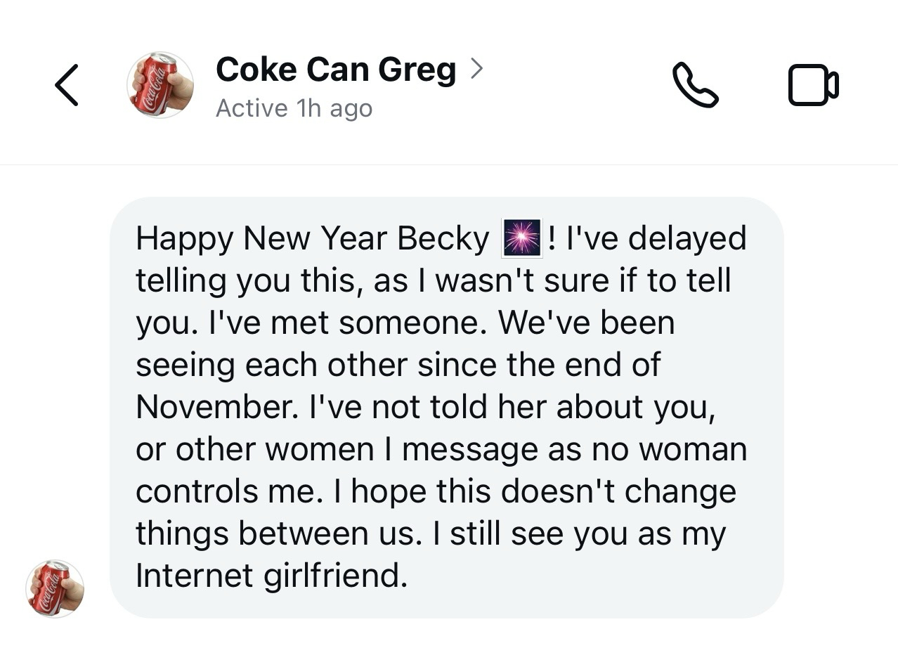
Task: Start an audio call with the phone icon
Action: (x=695, y=85)
